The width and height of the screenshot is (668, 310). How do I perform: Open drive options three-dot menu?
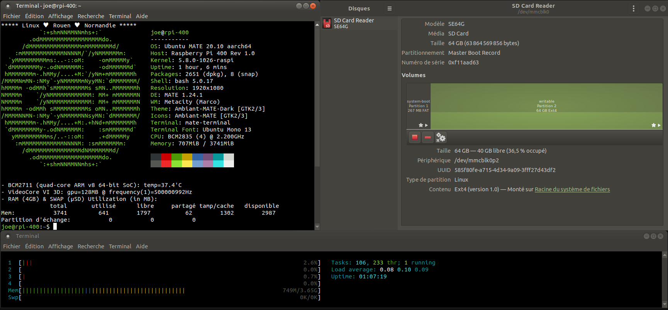[x=634, y=8]
